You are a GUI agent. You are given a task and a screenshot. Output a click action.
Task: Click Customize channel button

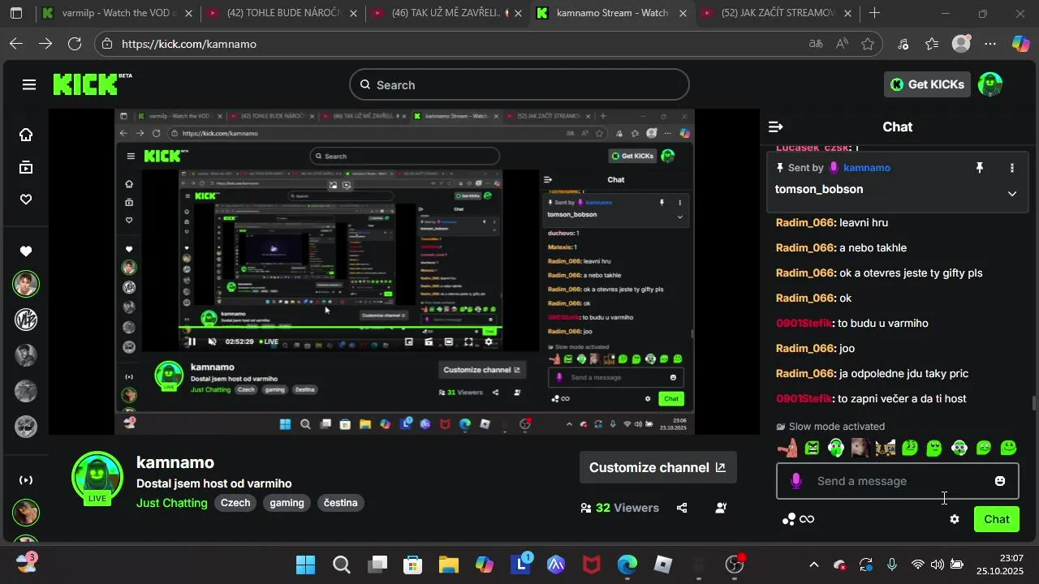(x=657, y=467)
